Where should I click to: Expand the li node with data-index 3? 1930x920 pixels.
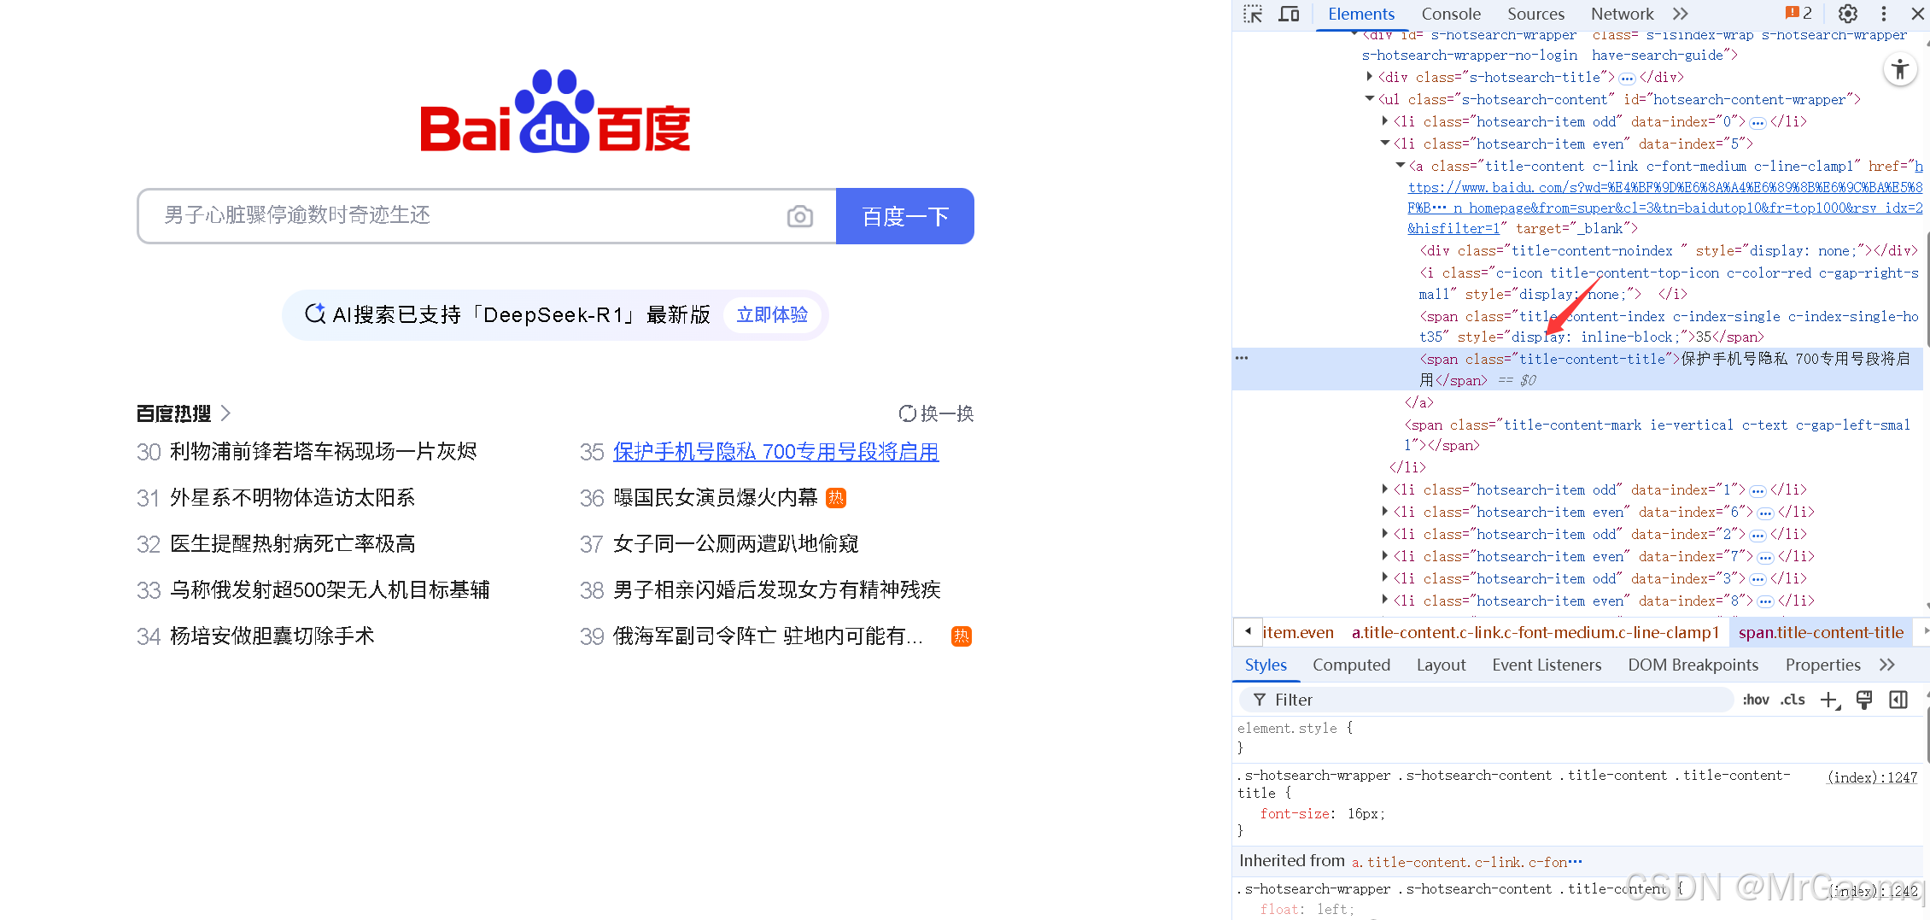coord(1385,578)
